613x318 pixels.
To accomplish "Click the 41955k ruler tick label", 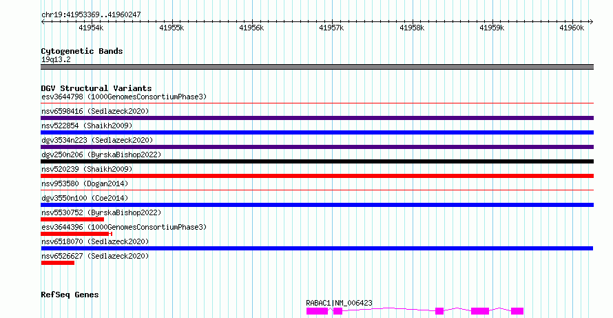I will (172, 28).
